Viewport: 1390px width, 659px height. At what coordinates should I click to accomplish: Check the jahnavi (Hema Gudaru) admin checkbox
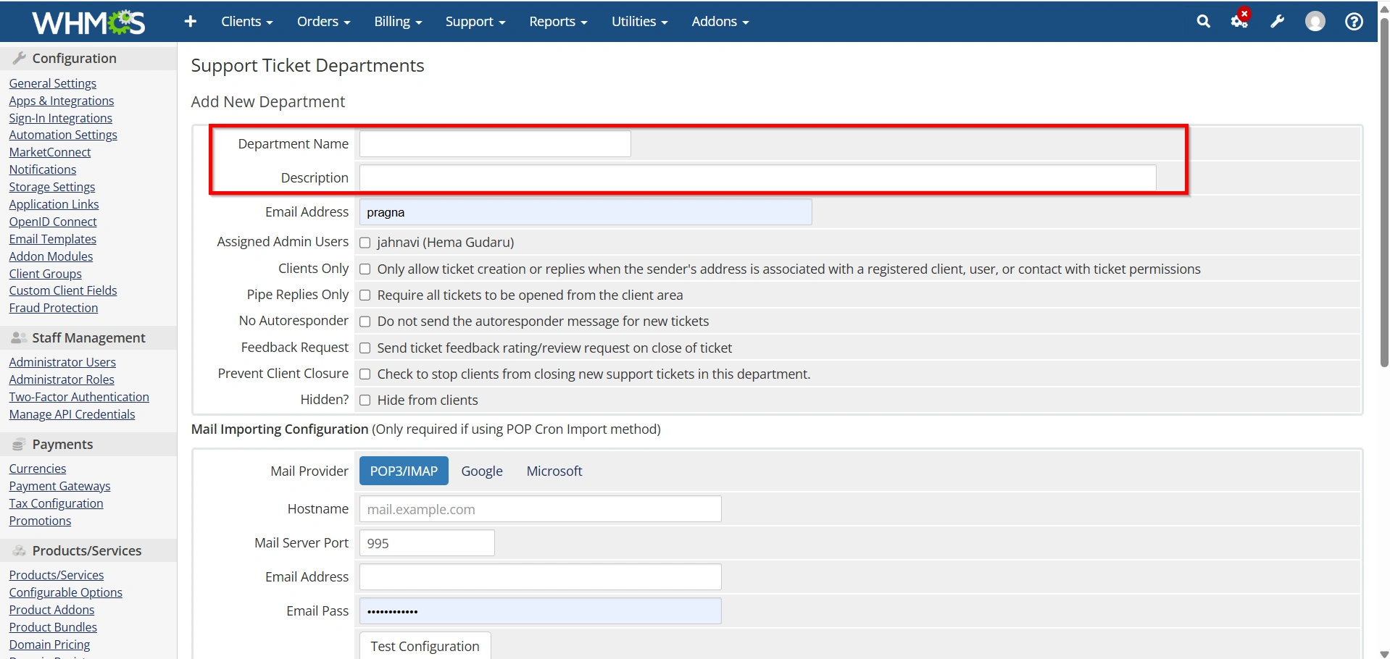tap(365, 243)
